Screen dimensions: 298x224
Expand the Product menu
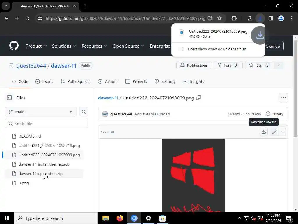(x=36, y=46)
